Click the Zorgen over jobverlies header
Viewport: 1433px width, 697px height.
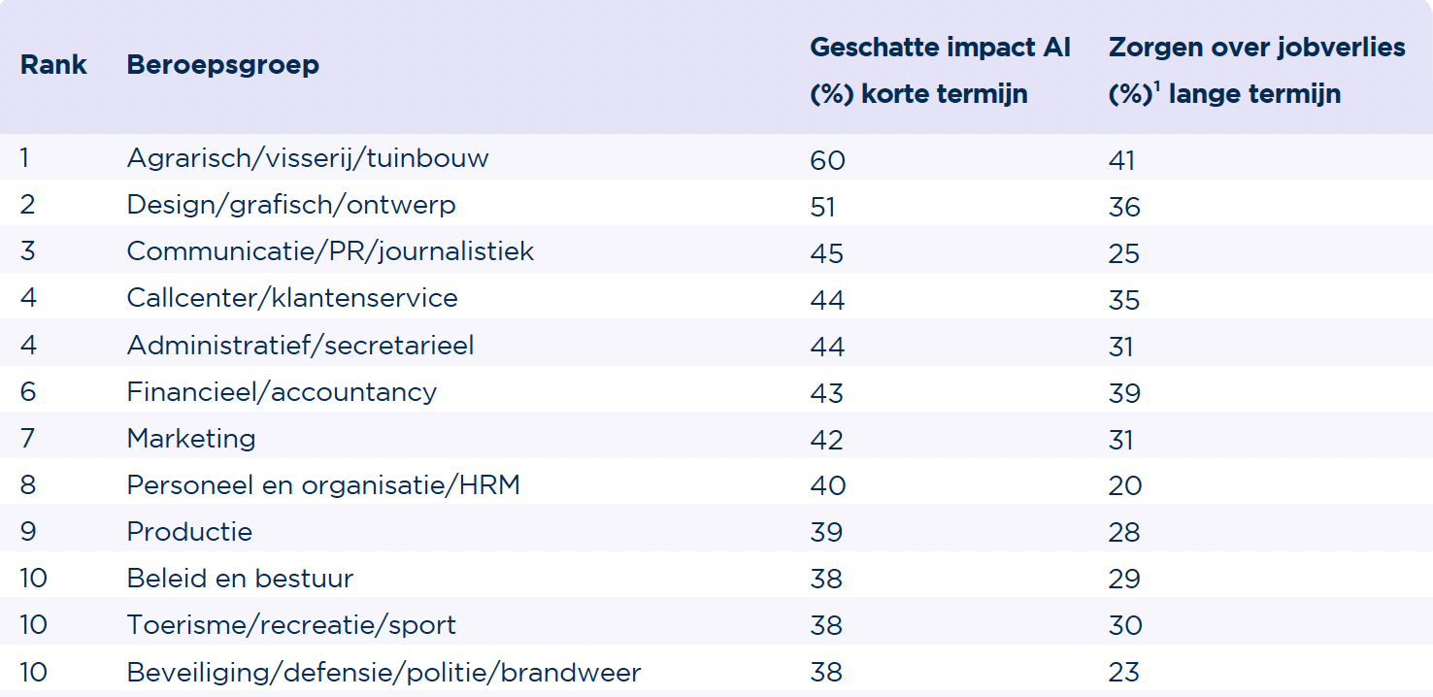tap(1256, 48)
